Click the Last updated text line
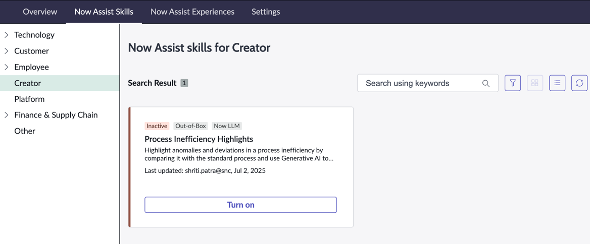Viewport: 590px width, 244px height. (x=205, y=171)
